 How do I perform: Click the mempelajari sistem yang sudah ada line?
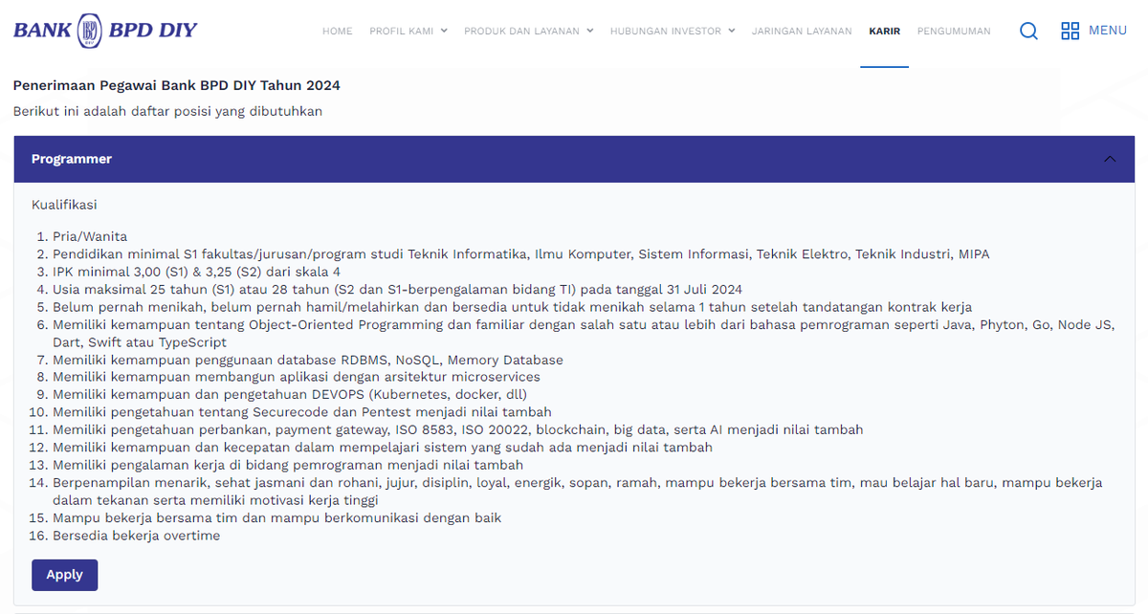coord(383,447)
